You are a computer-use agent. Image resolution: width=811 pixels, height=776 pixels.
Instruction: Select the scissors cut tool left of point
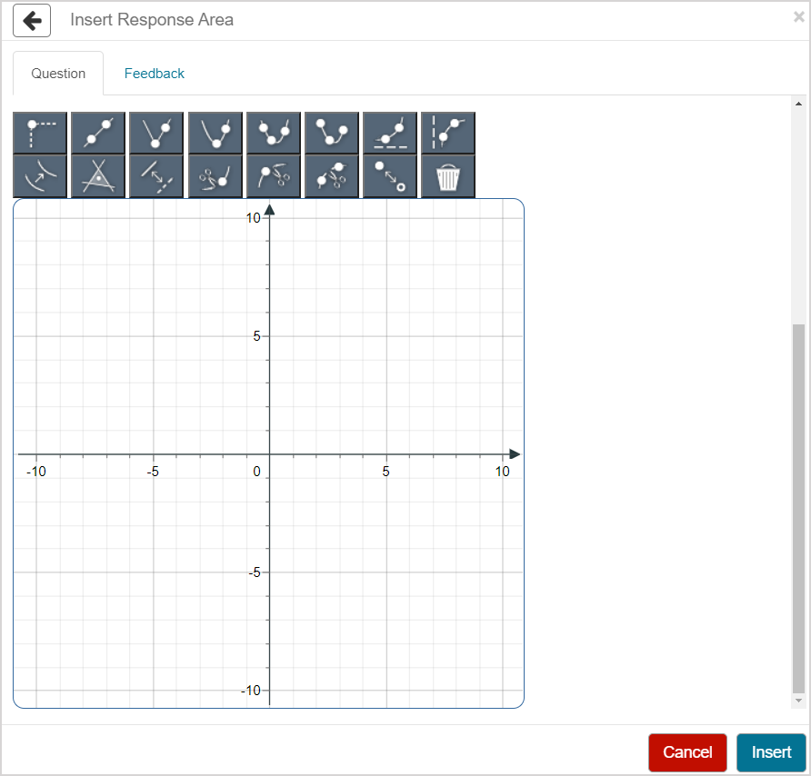click(x=215, y=176)
